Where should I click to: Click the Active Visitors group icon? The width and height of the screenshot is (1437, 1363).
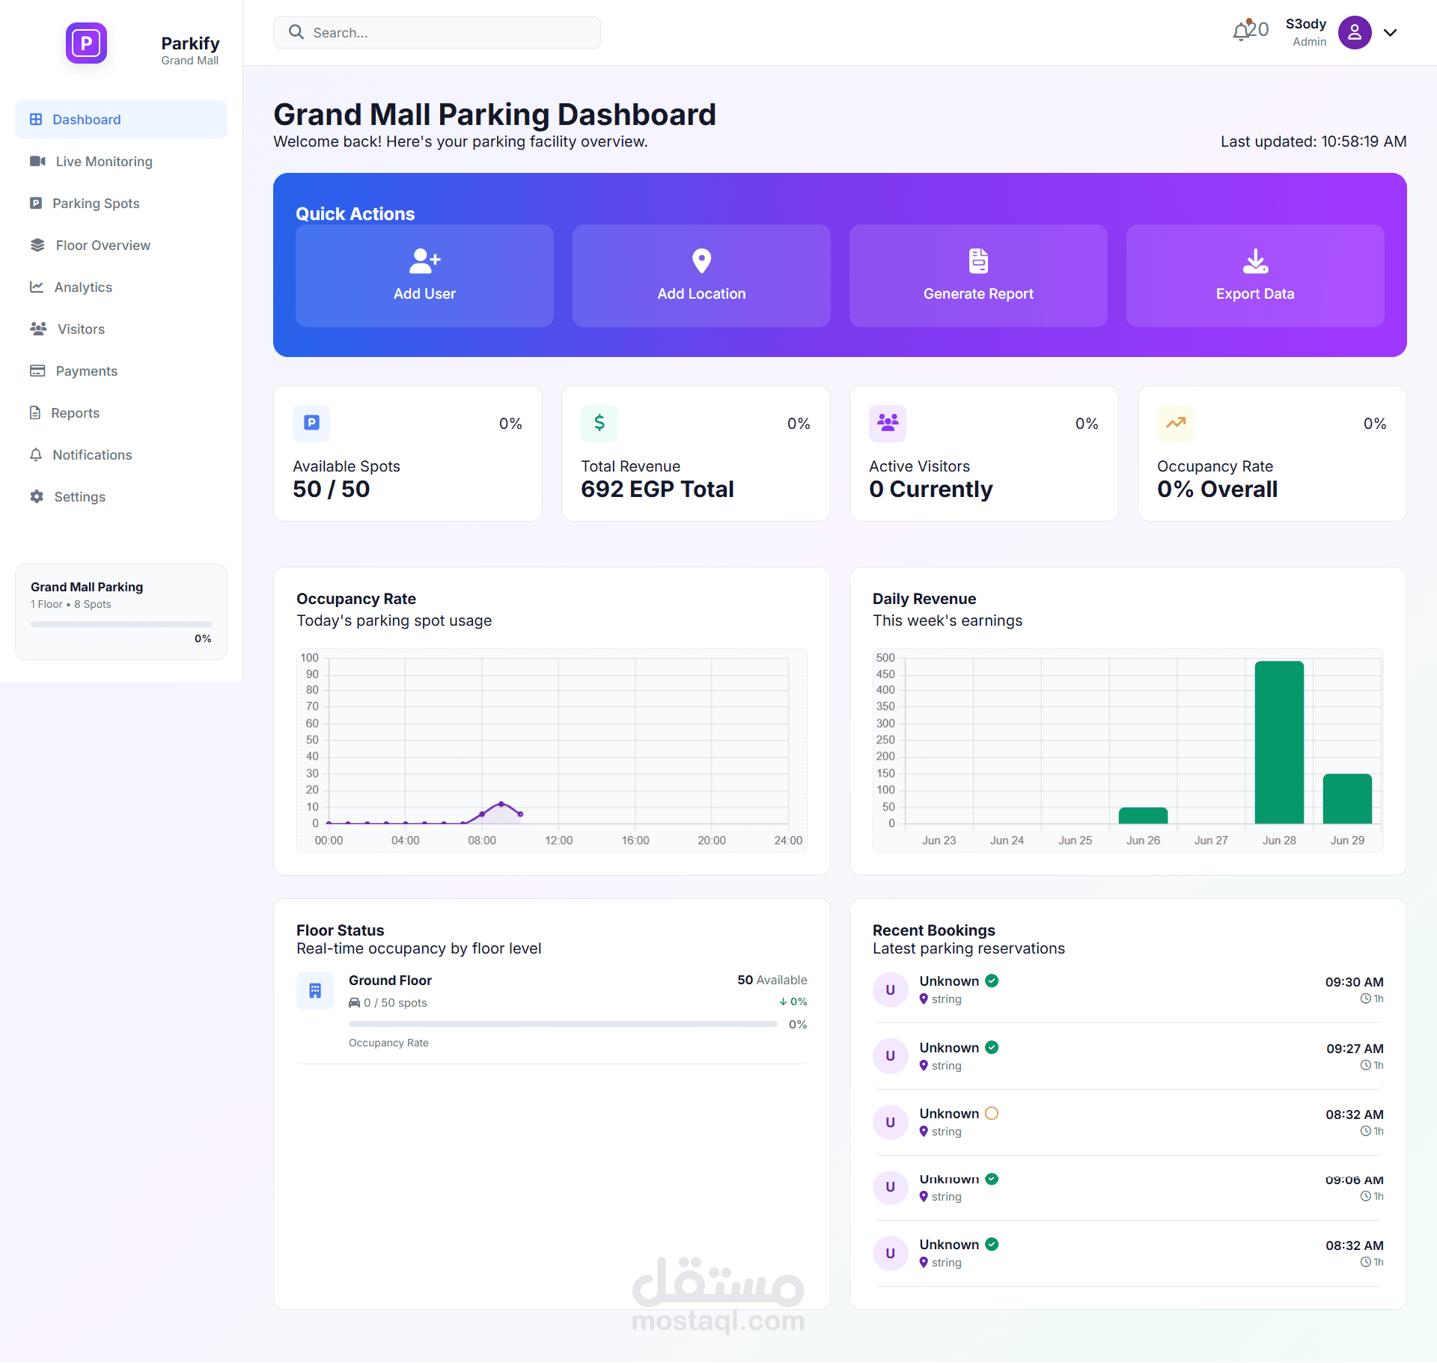(x=888, y=423)
